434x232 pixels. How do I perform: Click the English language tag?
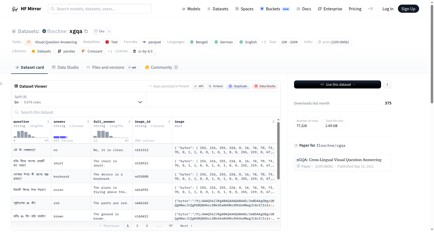point(248,42)
